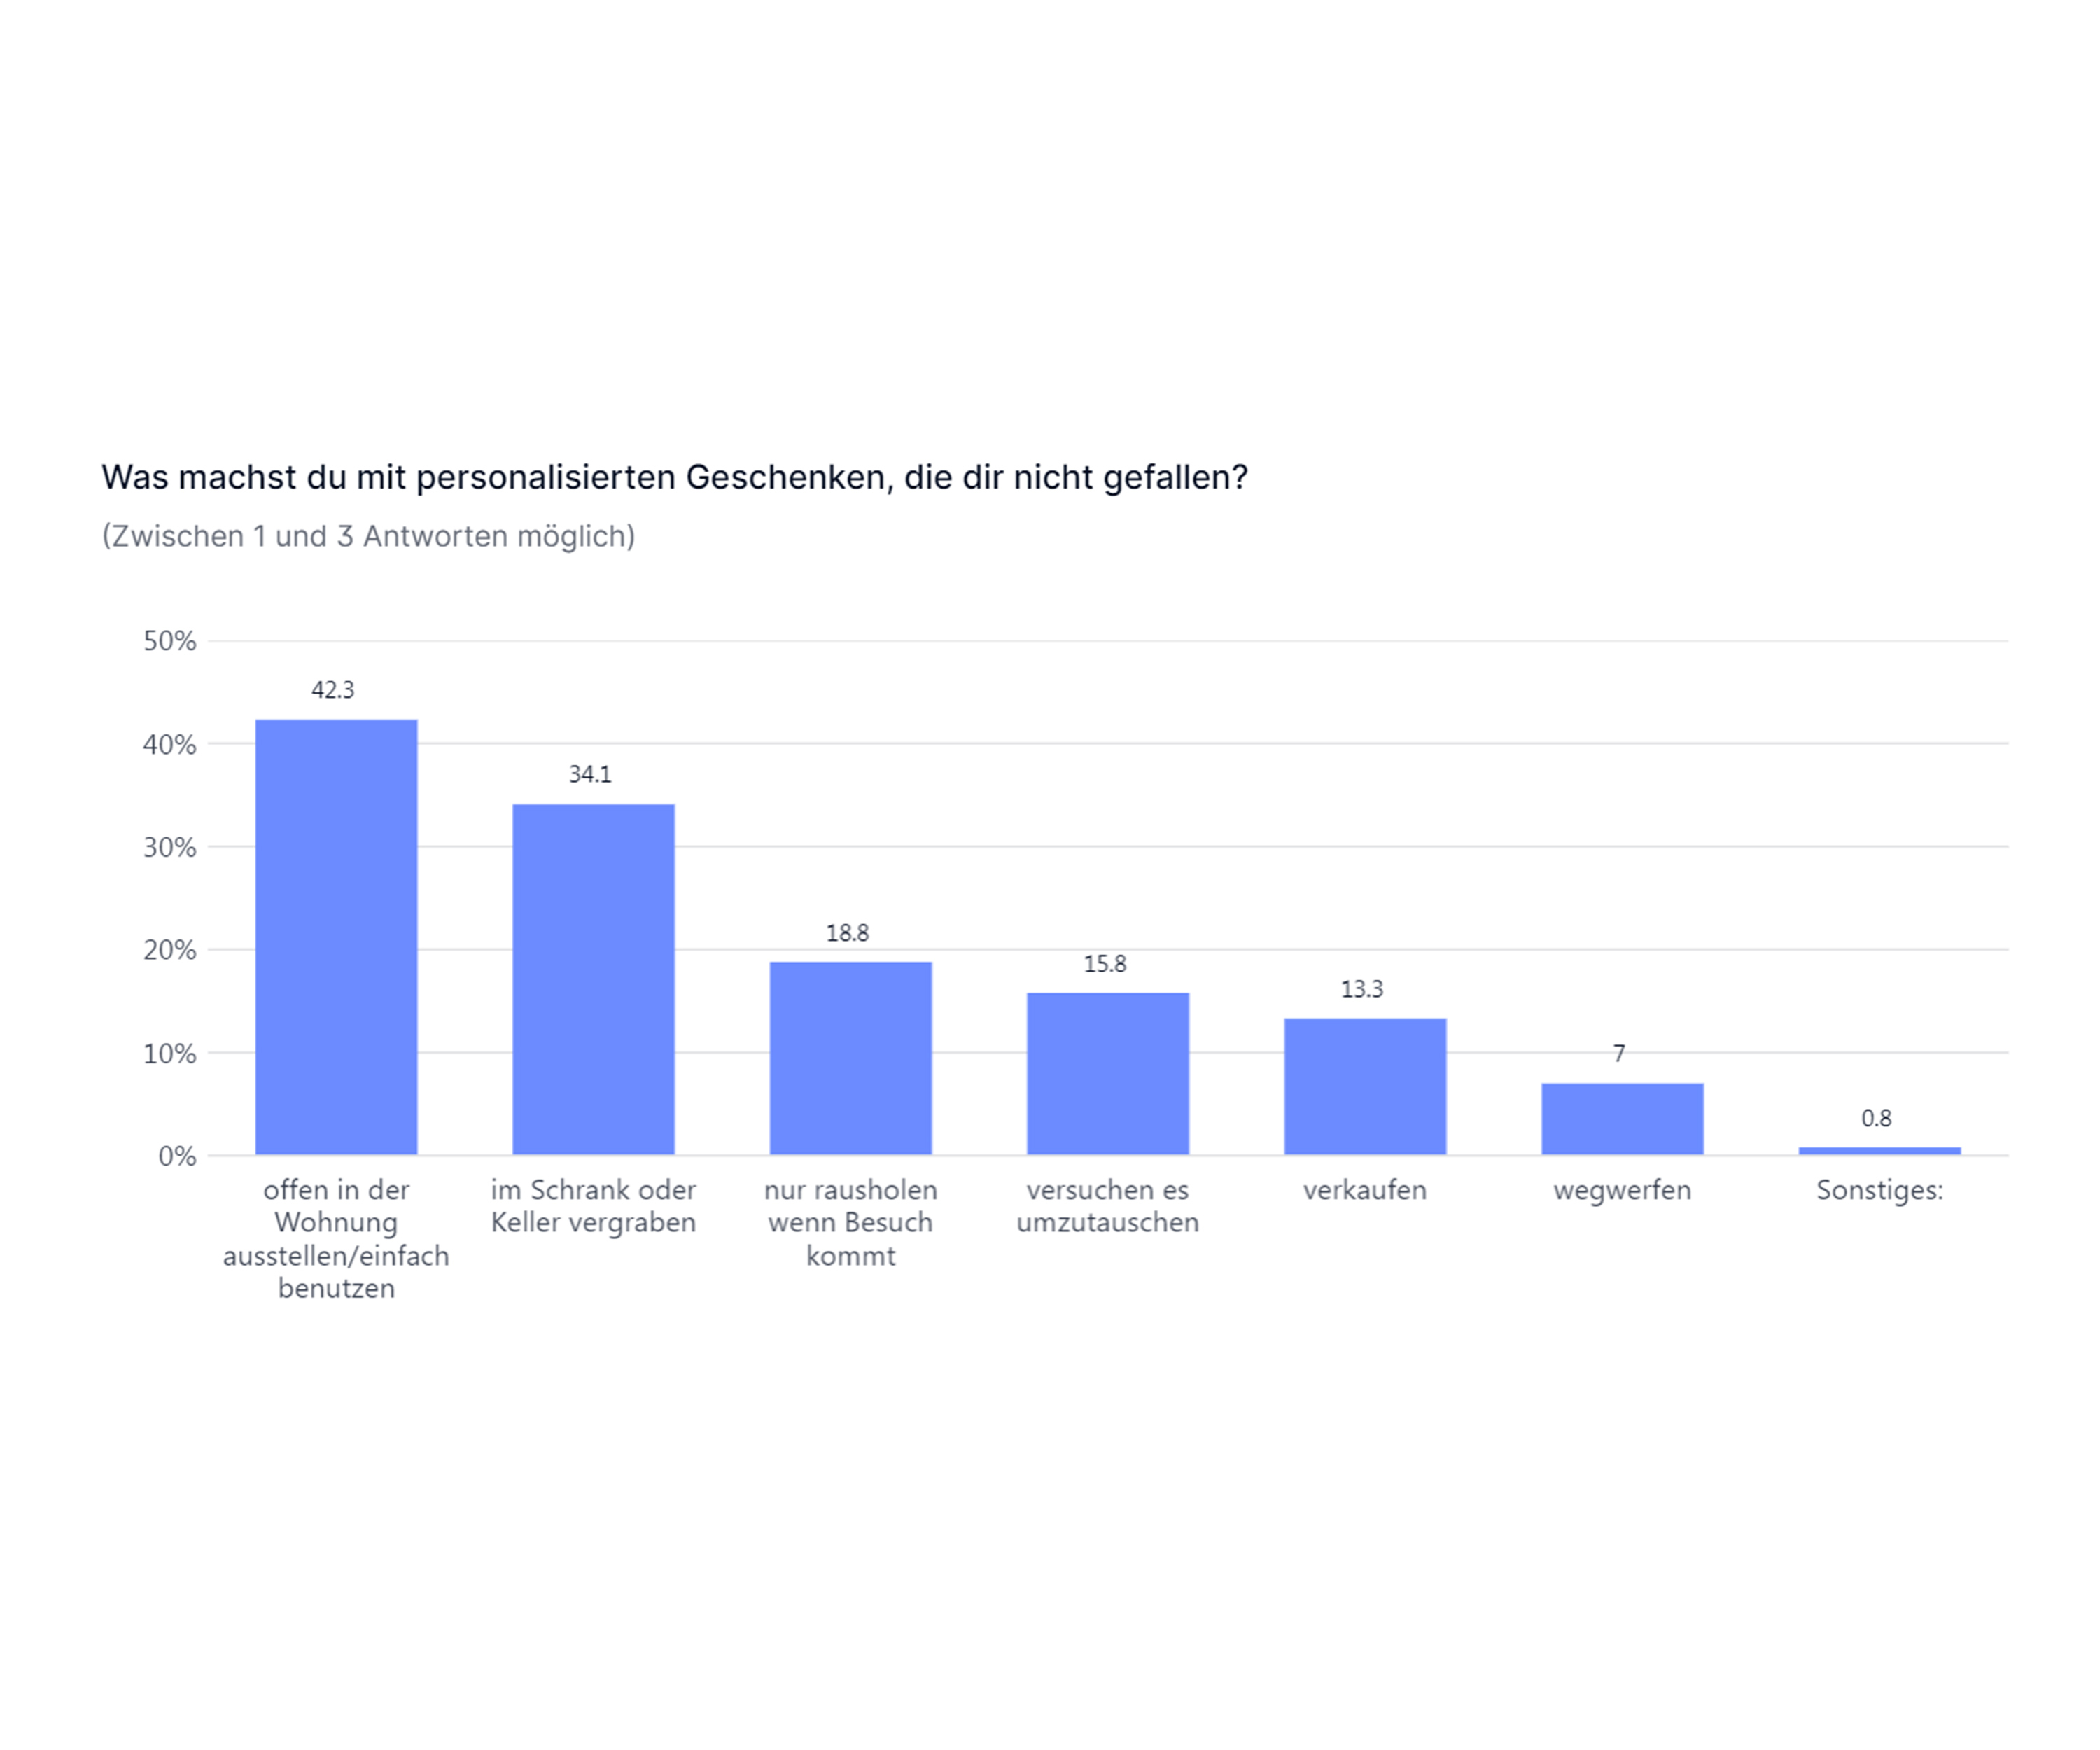Image resolution: width=2100 pixels, height=1750 pixels.
Task: Select the thin "Sonstiges:" bar
Action: pos(1879,1151)
